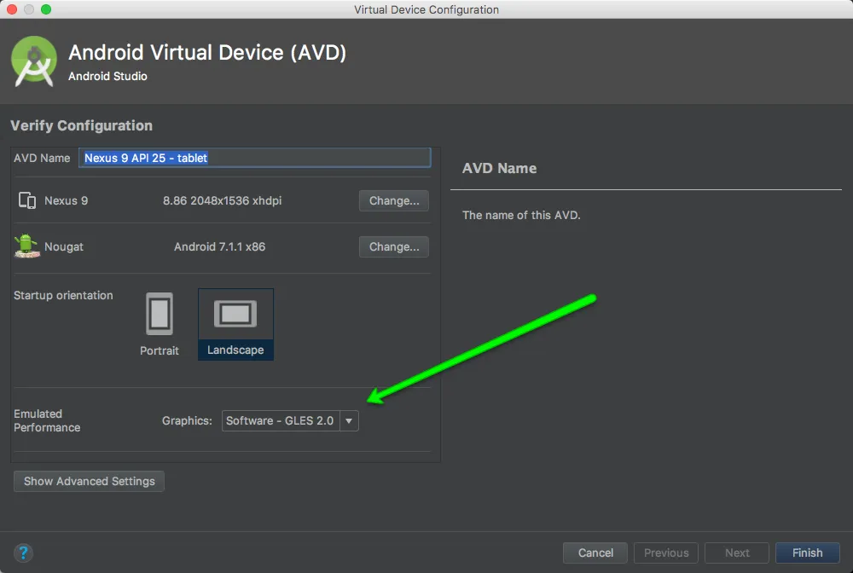Click the Android Studio logo icon
Viewport: 853px width, 573px height.
(34, 61)
